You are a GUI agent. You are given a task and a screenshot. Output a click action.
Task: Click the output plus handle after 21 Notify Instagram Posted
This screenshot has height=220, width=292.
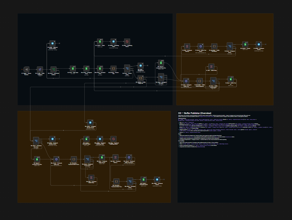tap(266, 44)
